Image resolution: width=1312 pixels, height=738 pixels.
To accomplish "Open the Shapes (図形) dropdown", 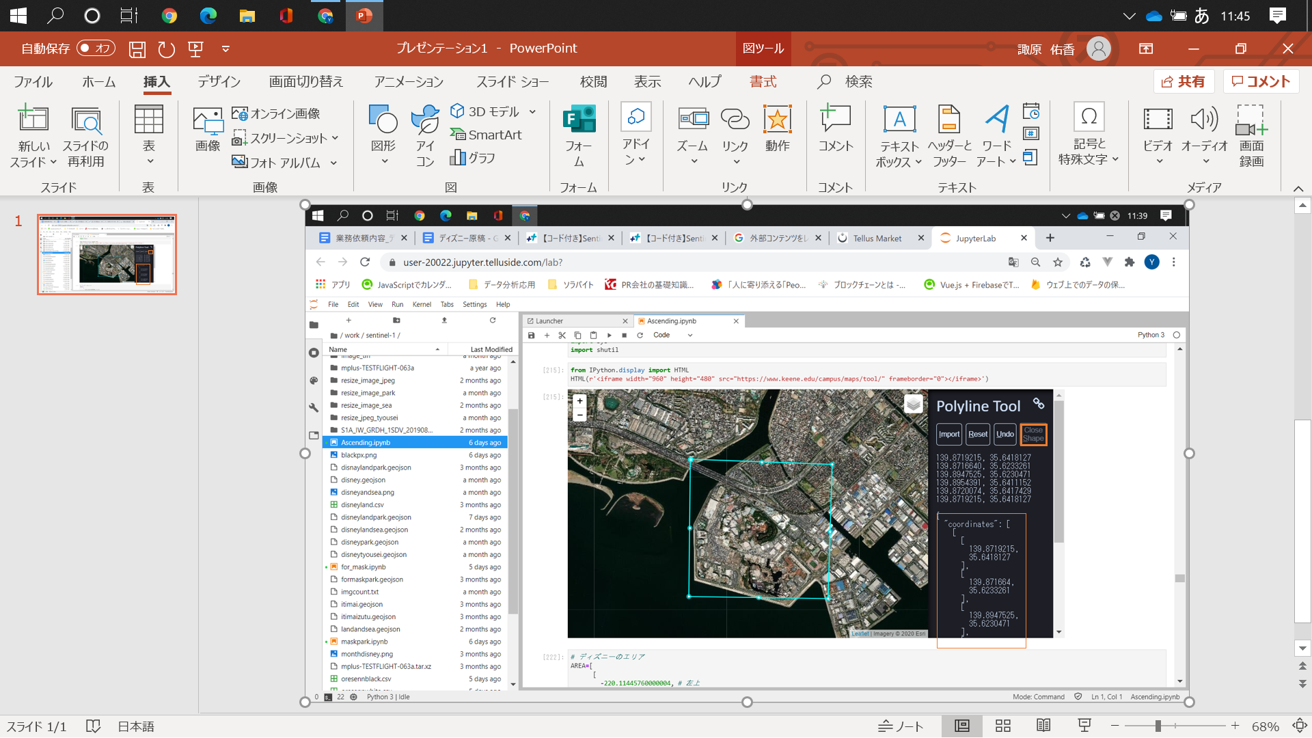I will 383,137.
